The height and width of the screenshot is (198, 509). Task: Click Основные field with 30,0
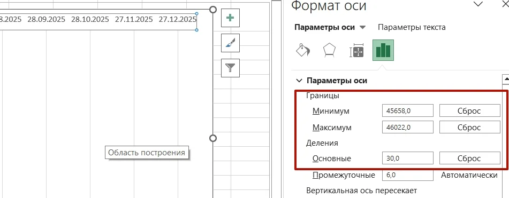tap(408, 158)
